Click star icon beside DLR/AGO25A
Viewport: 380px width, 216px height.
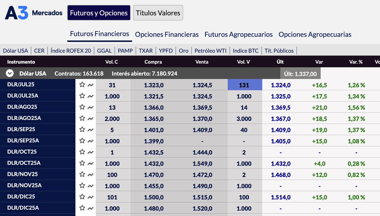point(82,118)
